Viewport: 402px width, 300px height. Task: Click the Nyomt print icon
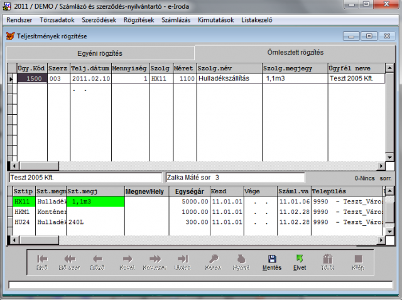coord(241,259)
